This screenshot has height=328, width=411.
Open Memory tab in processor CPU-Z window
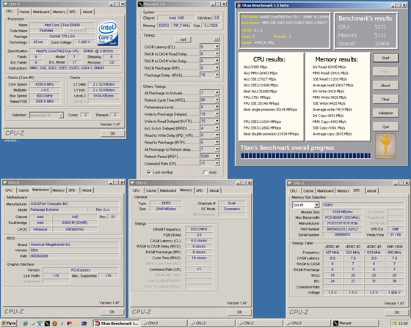pyautogui.click(x=59, y=12)
